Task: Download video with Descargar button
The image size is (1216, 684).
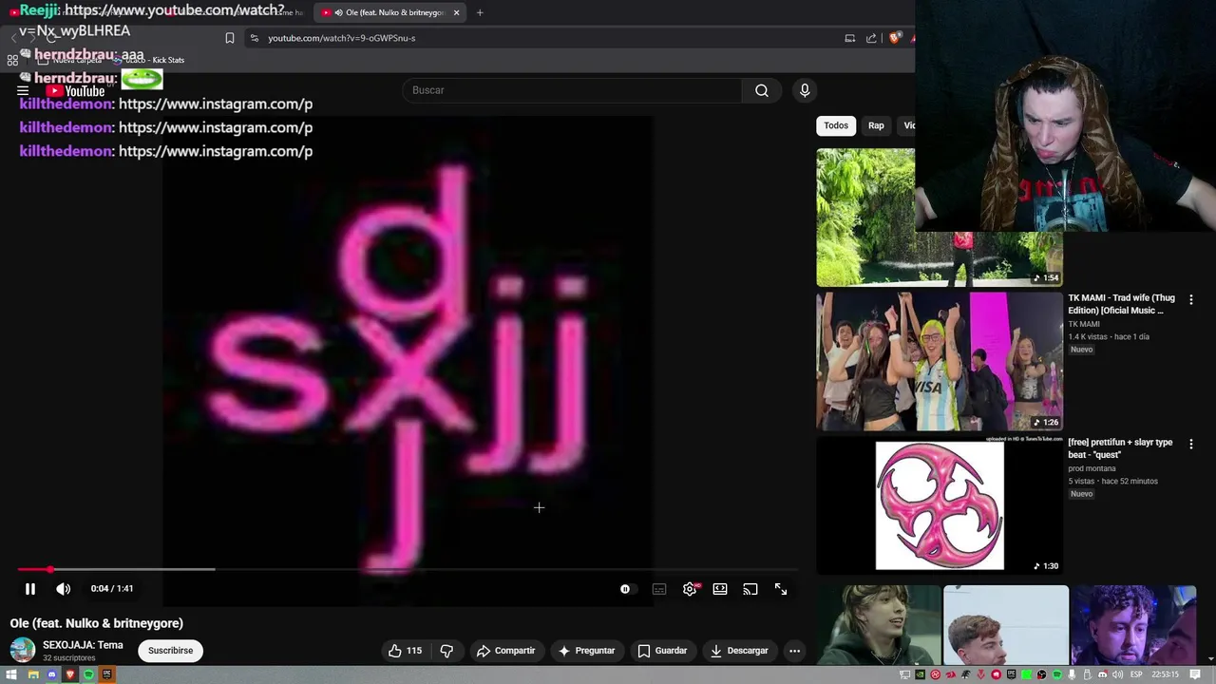Action: point(738,651)
